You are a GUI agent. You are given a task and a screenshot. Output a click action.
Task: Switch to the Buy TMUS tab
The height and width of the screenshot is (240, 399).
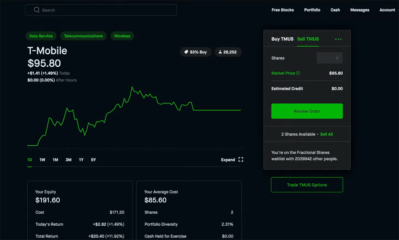[282, 39]
